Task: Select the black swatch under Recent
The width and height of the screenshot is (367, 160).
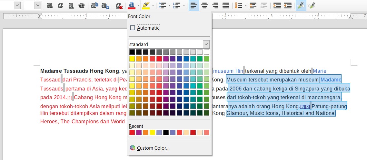Action: tap(166, 132)
